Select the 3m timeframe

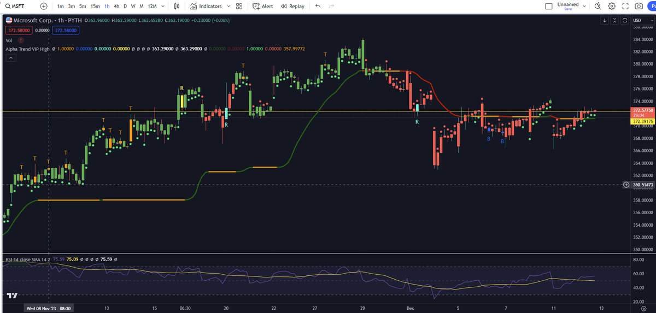point(72,6)
